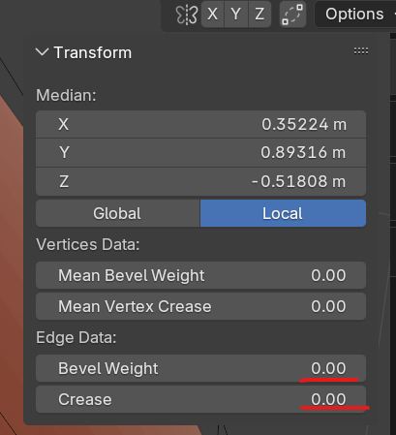Screen dimensions: 396x435
Task: Click the Edge Data section label
Action: [76, 338]
